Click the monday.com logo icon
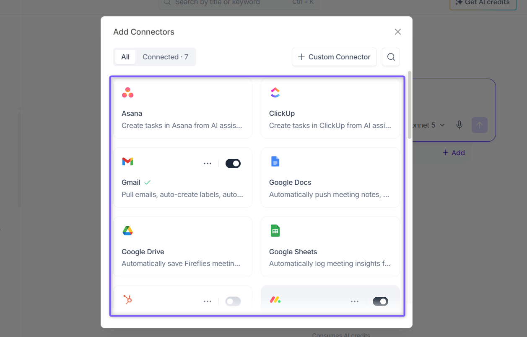This screenshot has width=527, height=337. pyautogui.click(x=275, y=299)
